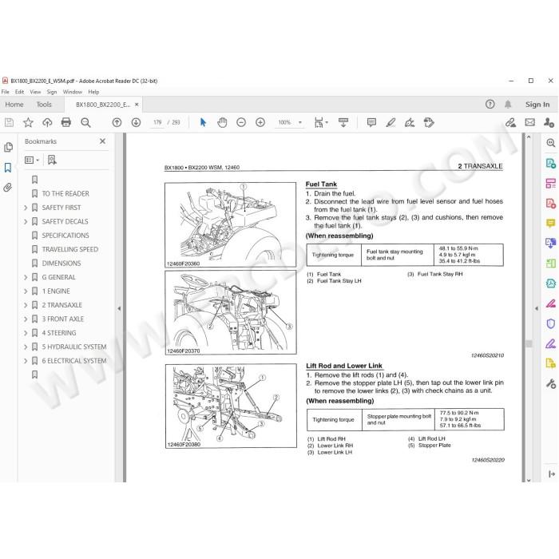Expand the G GENERAL bookmark
The image size is (559, 559).
[26, 277]
